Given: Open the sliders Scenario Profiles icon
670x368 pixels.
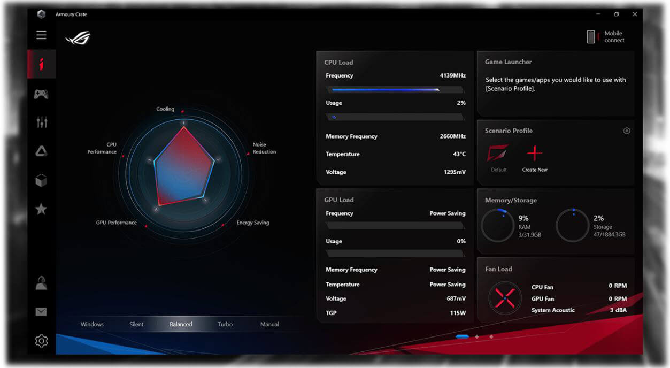Looking at the screenshot, I should (41, 123).
